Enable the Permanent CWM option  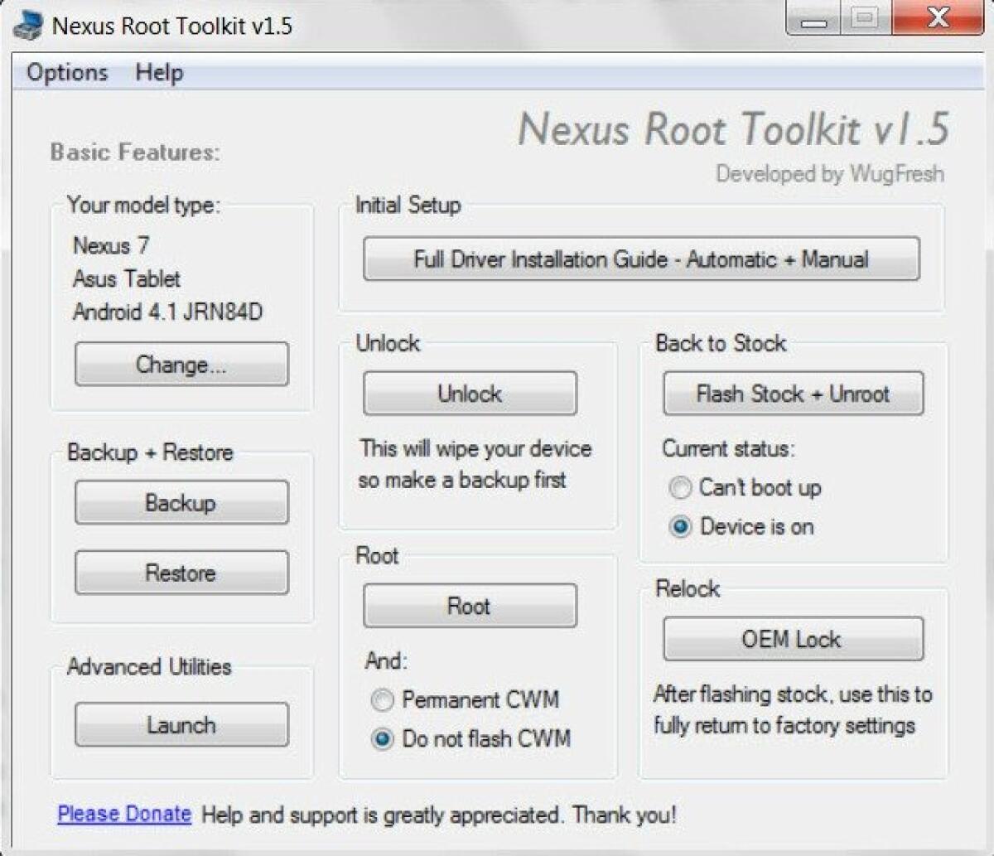point(382,700)
